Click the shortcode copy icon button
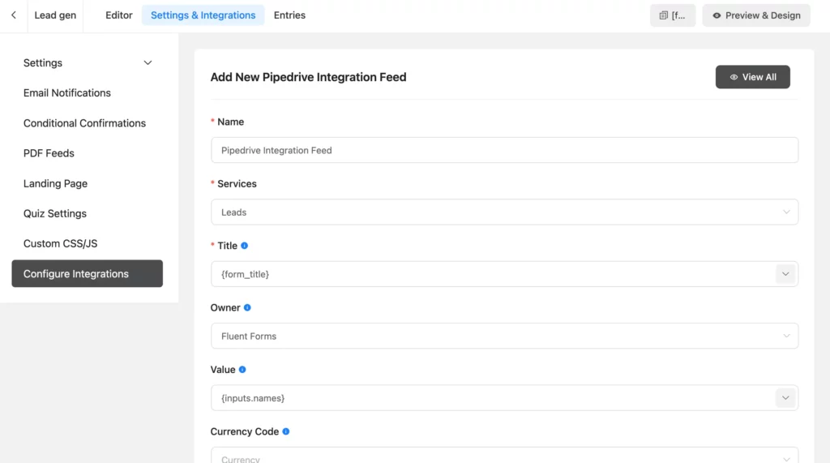830x463 pixels. [x=673, y=15]
